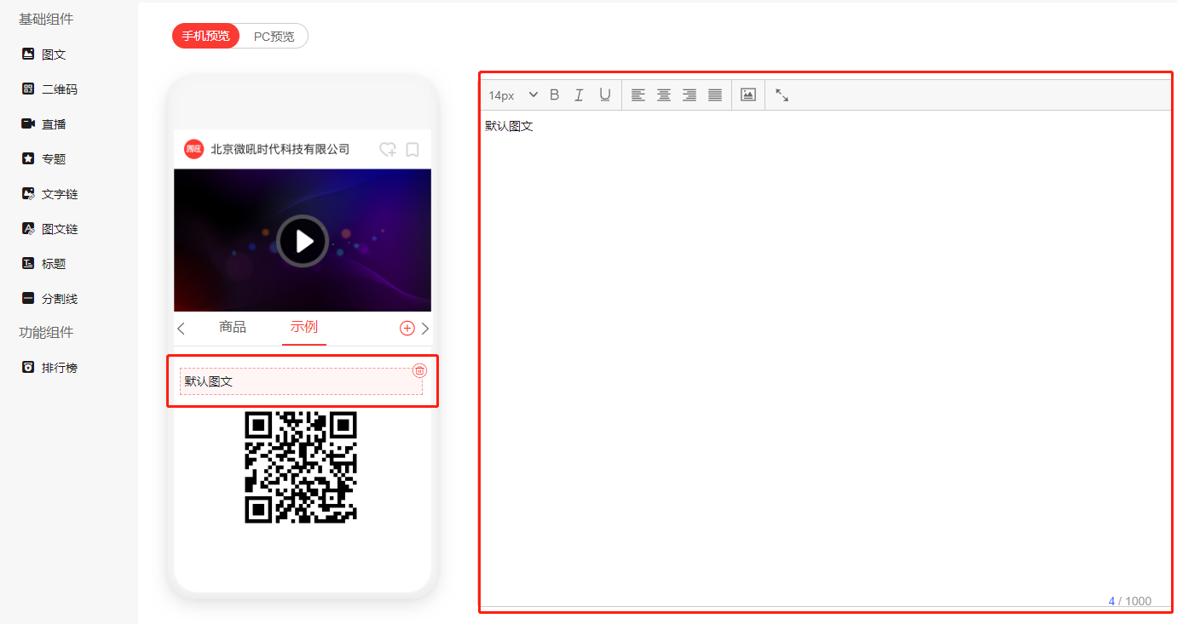
Task: Justify text in editor
Action: click(715, 95)
